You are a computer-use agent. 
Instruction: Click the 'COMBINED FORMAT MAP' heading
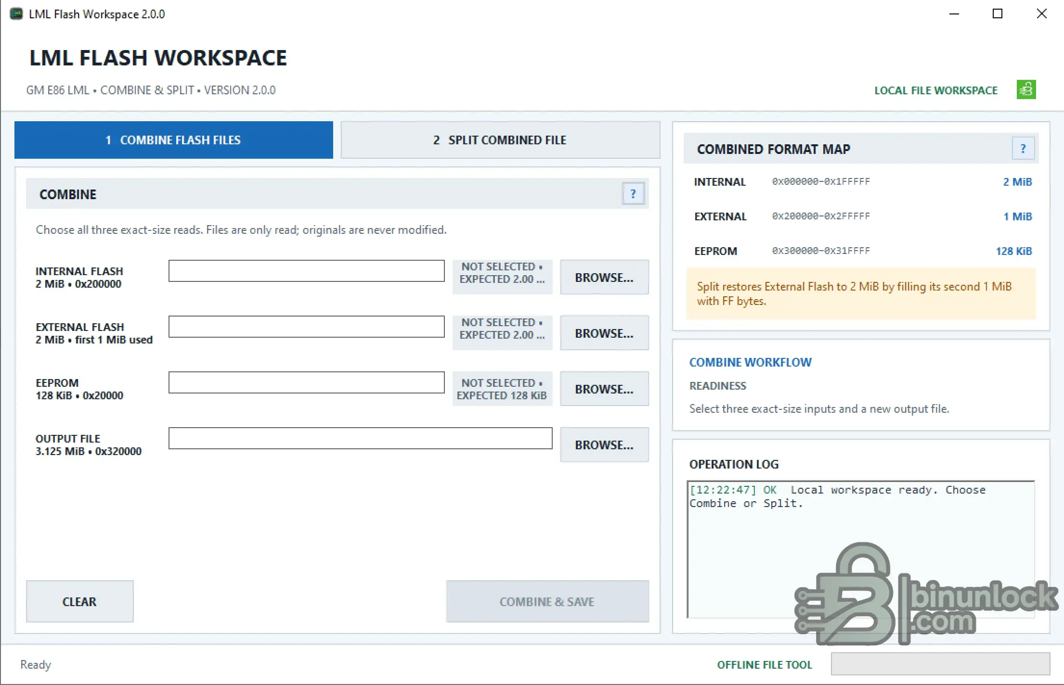[x=773, y=149]
